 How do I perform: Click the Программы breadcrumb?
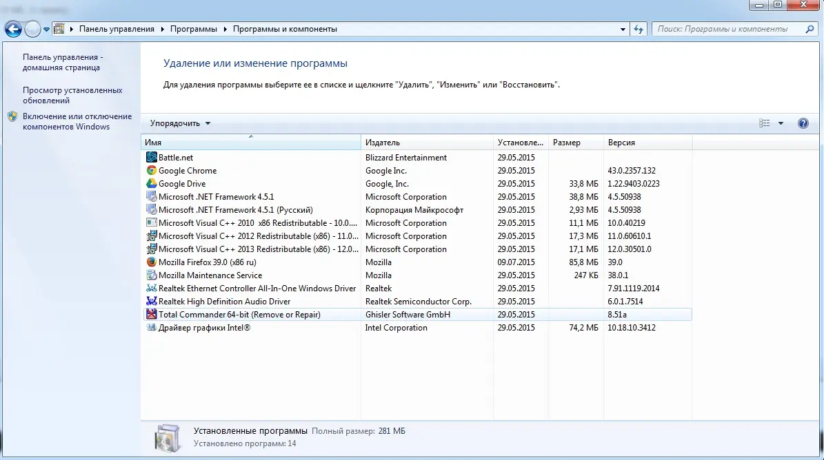coord(193,30)
